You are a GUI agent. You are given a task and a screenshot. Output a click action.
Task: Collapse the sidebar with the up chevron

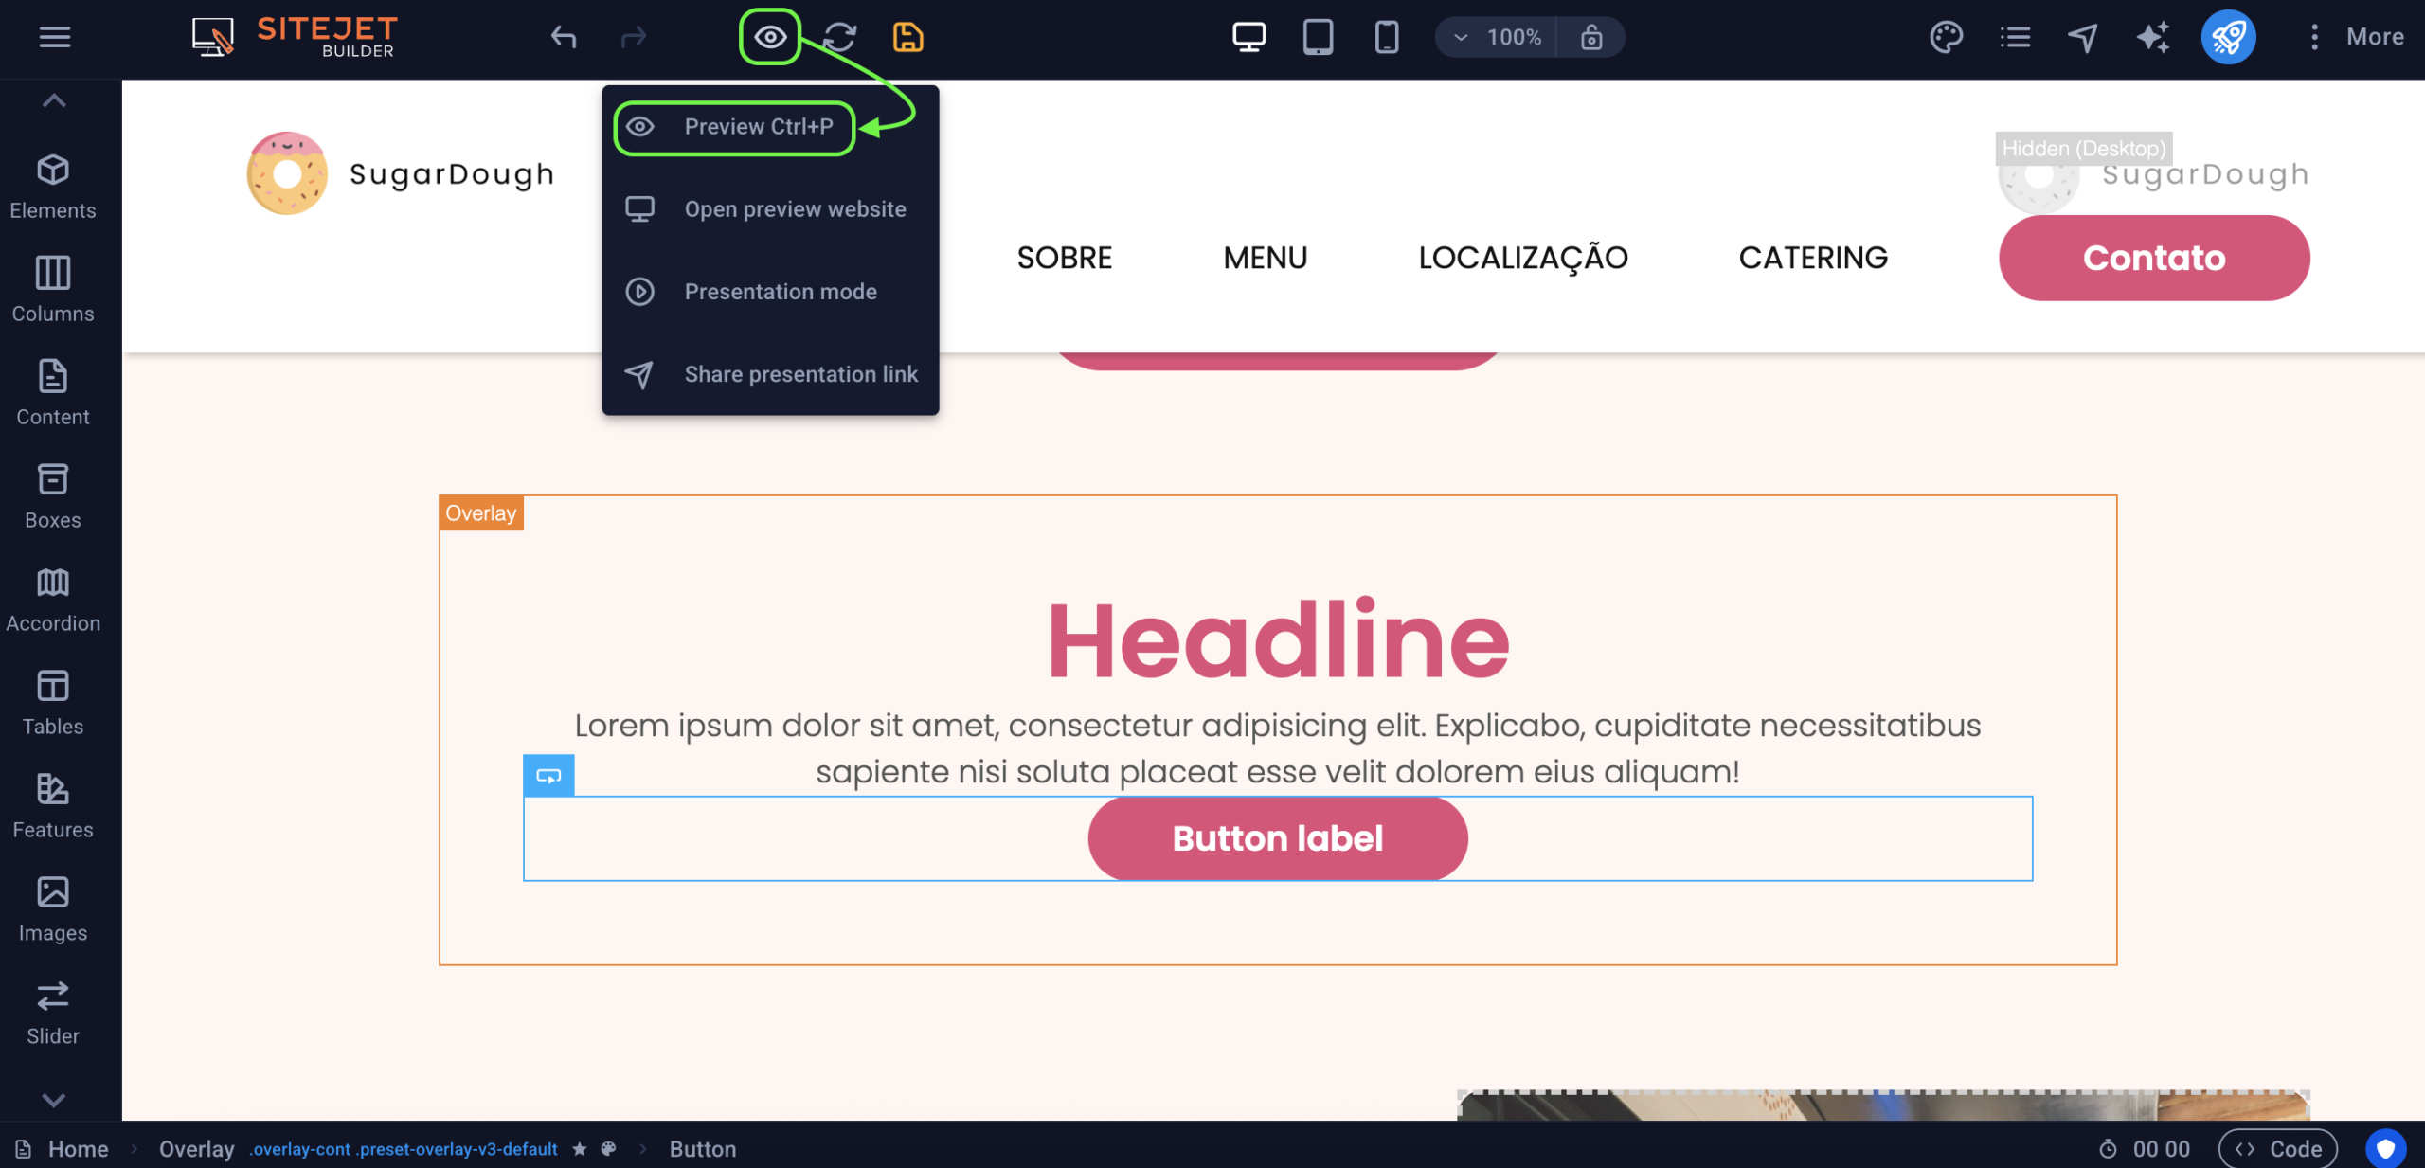pos(54,100)
